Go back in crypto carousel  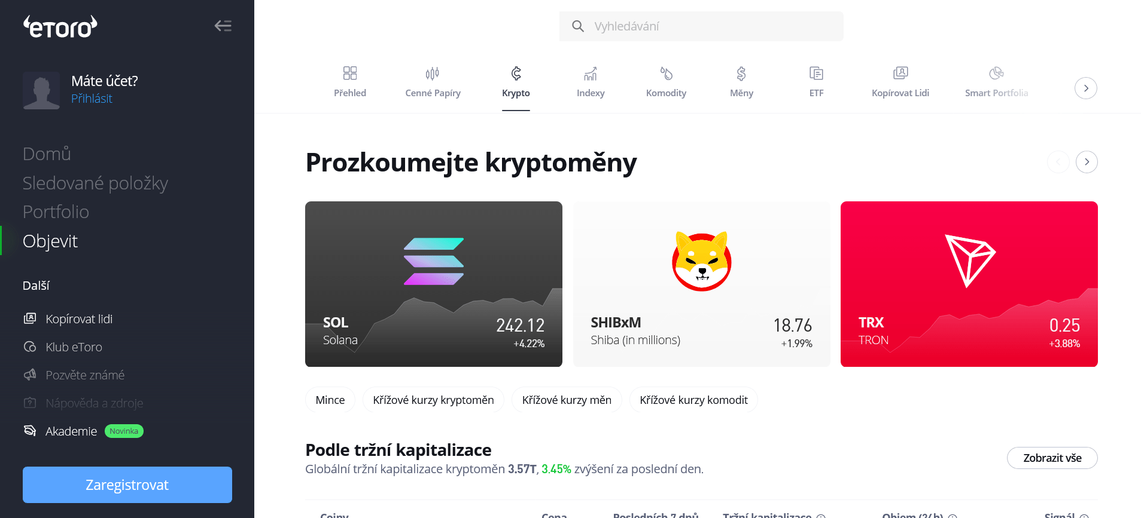(1058, 162)
